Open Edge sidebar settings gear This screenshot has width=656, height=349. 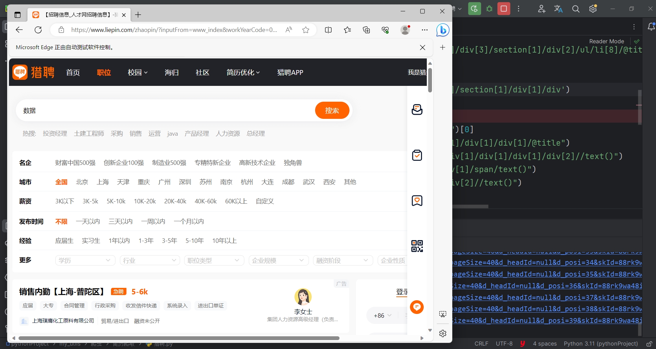443,333
